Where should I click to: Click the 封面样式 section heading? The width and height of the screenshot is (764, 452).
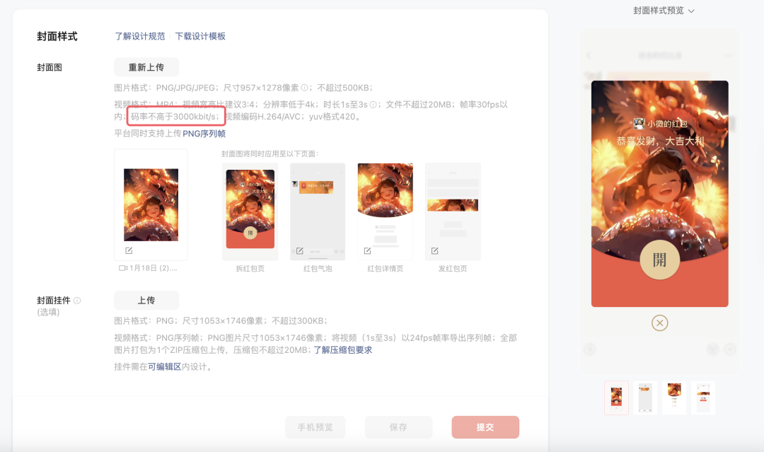pyautogui.click(x=57, y=37)
